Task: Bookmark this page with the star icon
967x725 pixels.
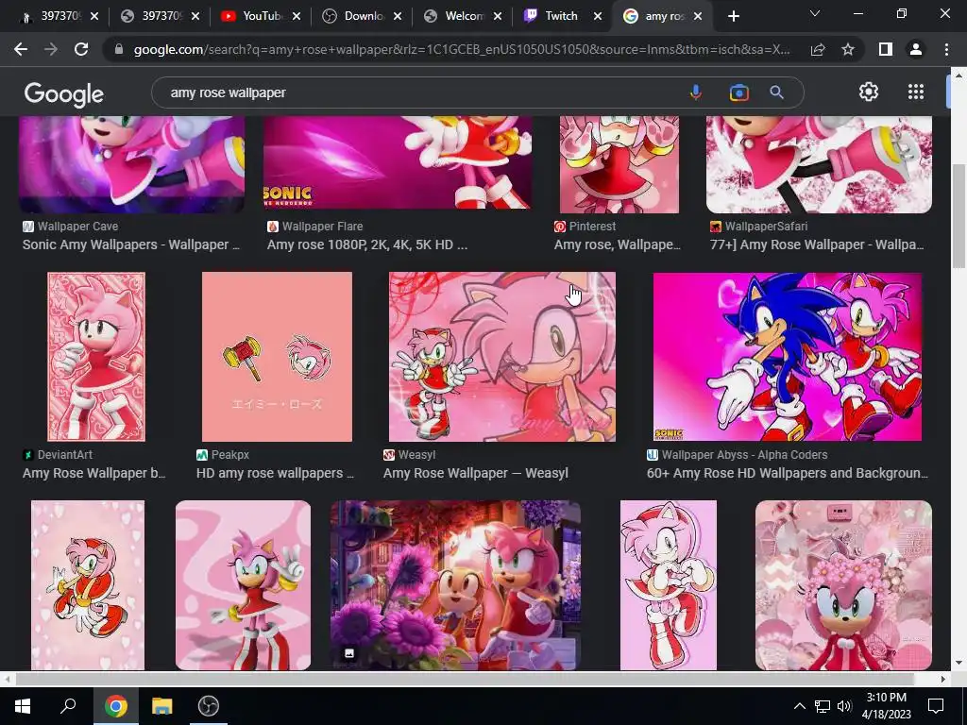Action: click(x=848, y=49)
